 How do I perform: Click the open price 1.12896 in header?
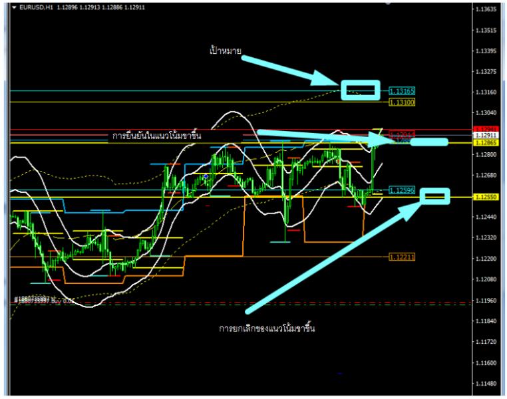[x=67, y=7]
